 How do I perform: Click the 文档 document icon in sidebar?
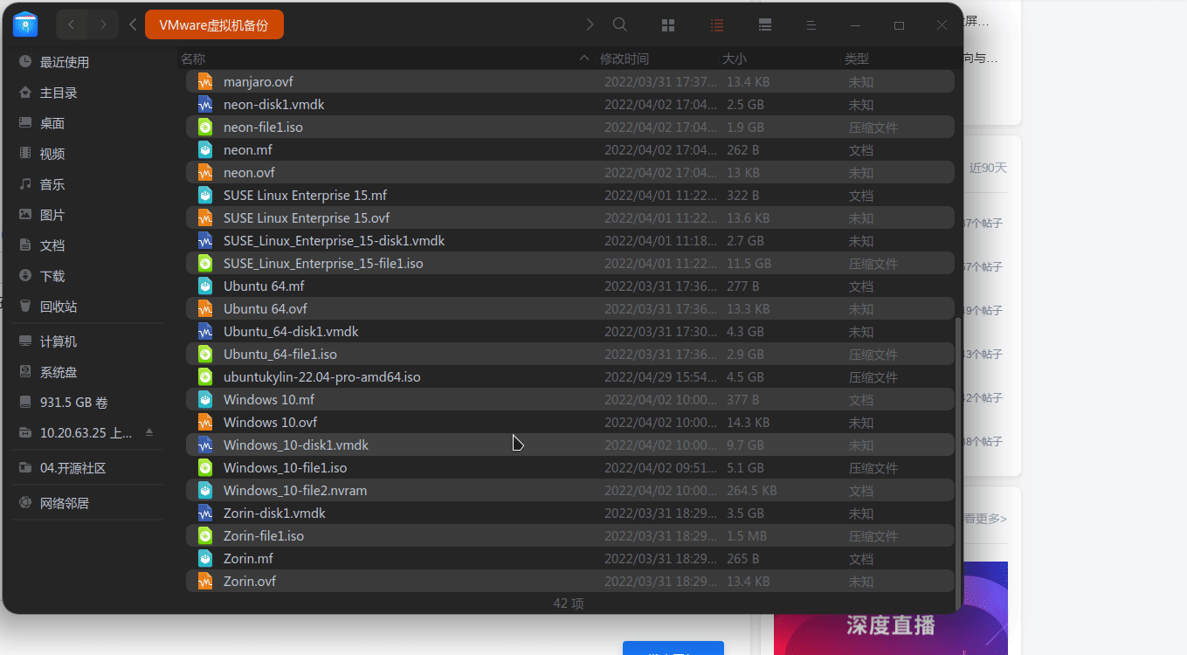25,245
